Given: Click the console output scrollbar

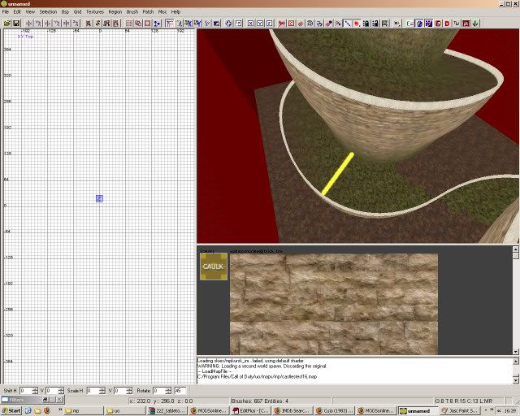Looking at the screenshot, I should (515, 370).
